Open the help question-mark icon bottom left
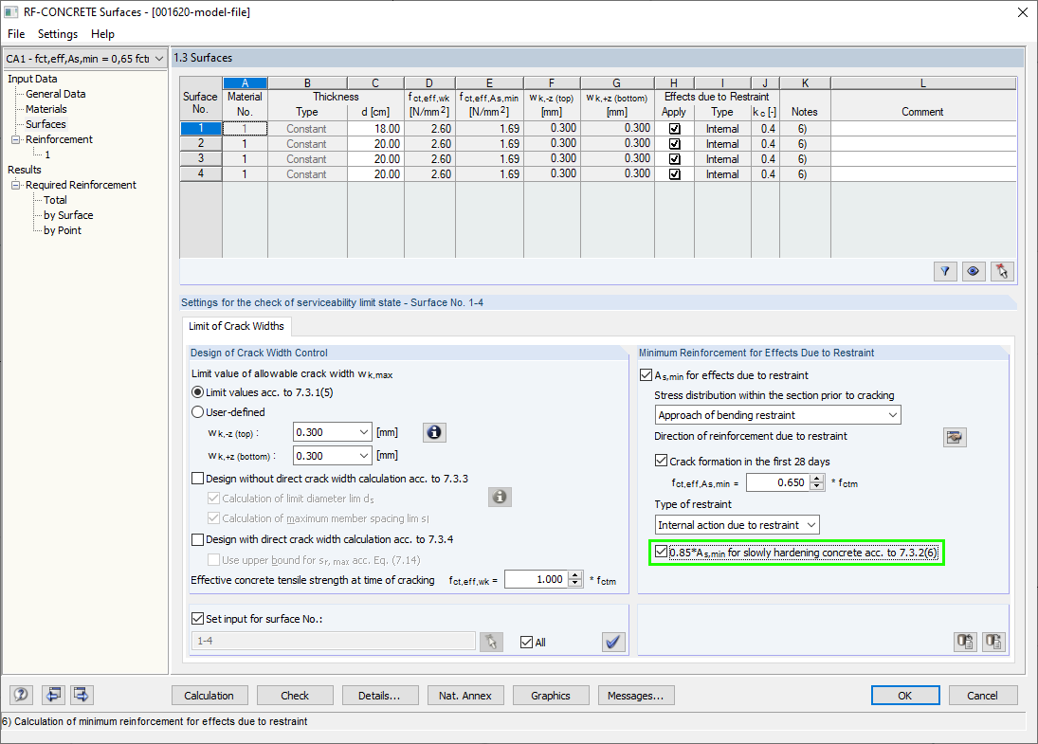1038x744 pixels. pyautogui.click(x=20, y=695)
